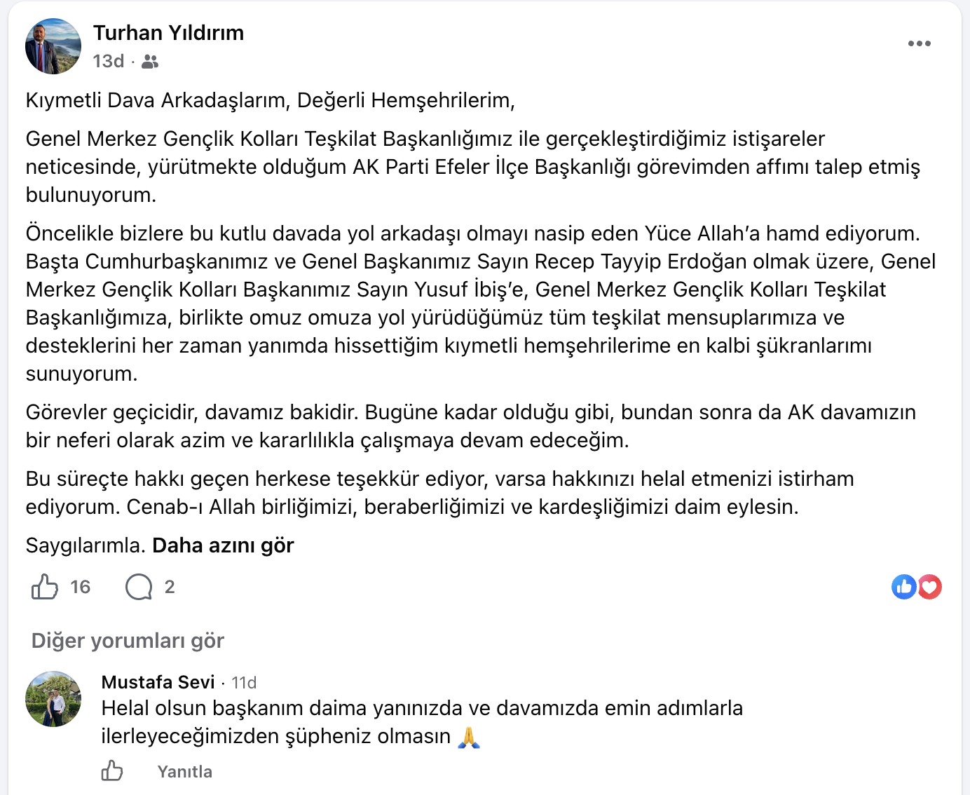Viewport: 970px width, 795px height.
Task: Like the post with thumbs-up icon
Action: (45, 587)
